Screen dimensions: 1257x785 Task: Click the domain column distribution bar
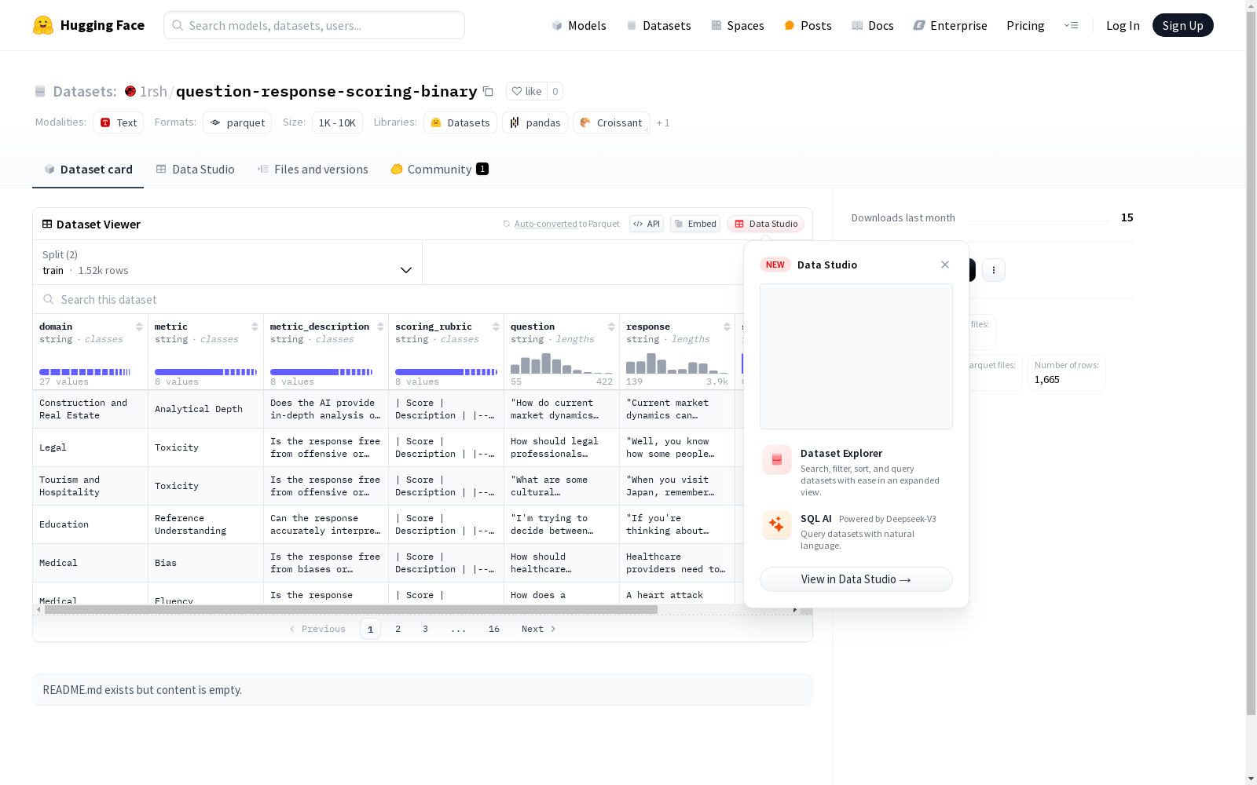tap(85, 372)
